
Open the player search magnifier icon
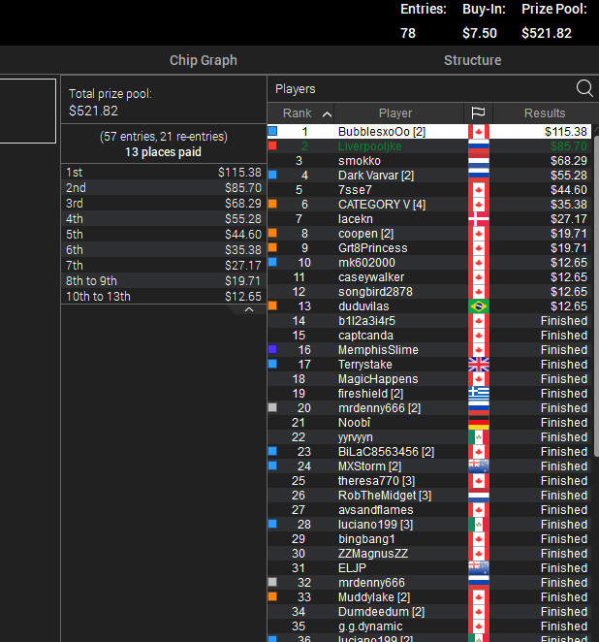(x=584, y=88)
